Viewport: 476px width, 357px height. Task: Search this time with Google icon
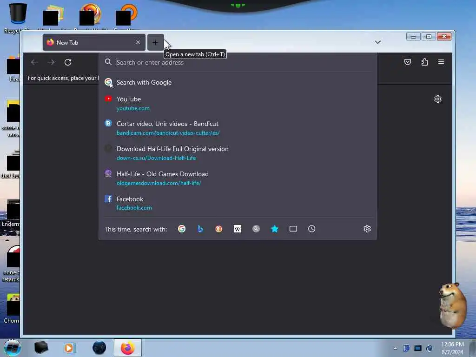[182, 229]
